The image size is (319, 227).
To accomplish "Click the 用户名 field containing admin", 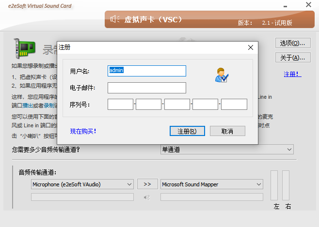I will click(147, 71).
